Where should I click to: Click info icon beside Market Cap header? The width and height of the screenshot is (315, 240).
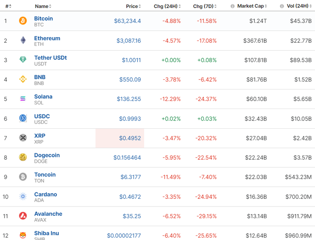point(233,6)
